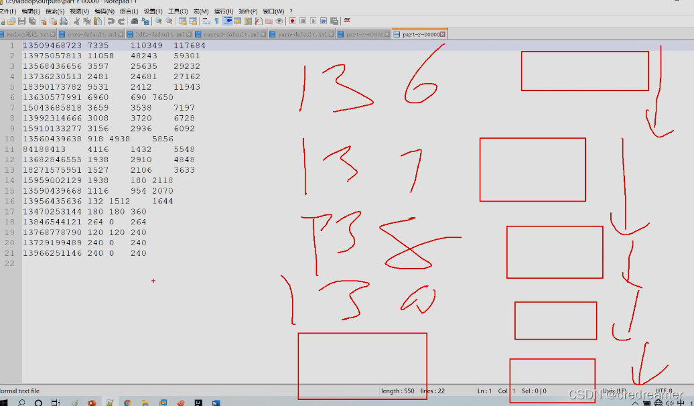Open the 视图(V) menu
The width and height of the screenshot is (694, 406).
(x=79, y=11)
